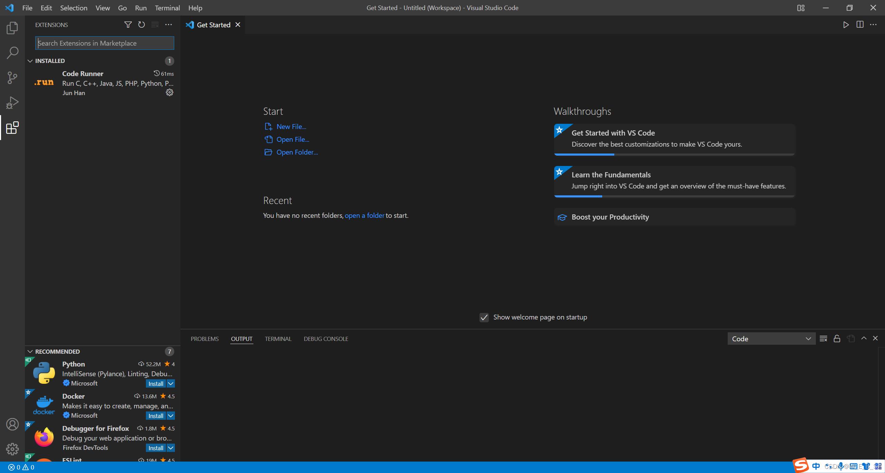This screenshot has width=885, height=473.
Task: Install the Docker extension
Action: point(156,416)
